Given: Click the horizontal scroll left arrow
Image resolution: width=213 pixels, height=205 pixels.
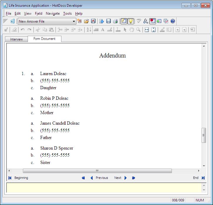Looking at the screenshot, I should (x=9, y=171).
